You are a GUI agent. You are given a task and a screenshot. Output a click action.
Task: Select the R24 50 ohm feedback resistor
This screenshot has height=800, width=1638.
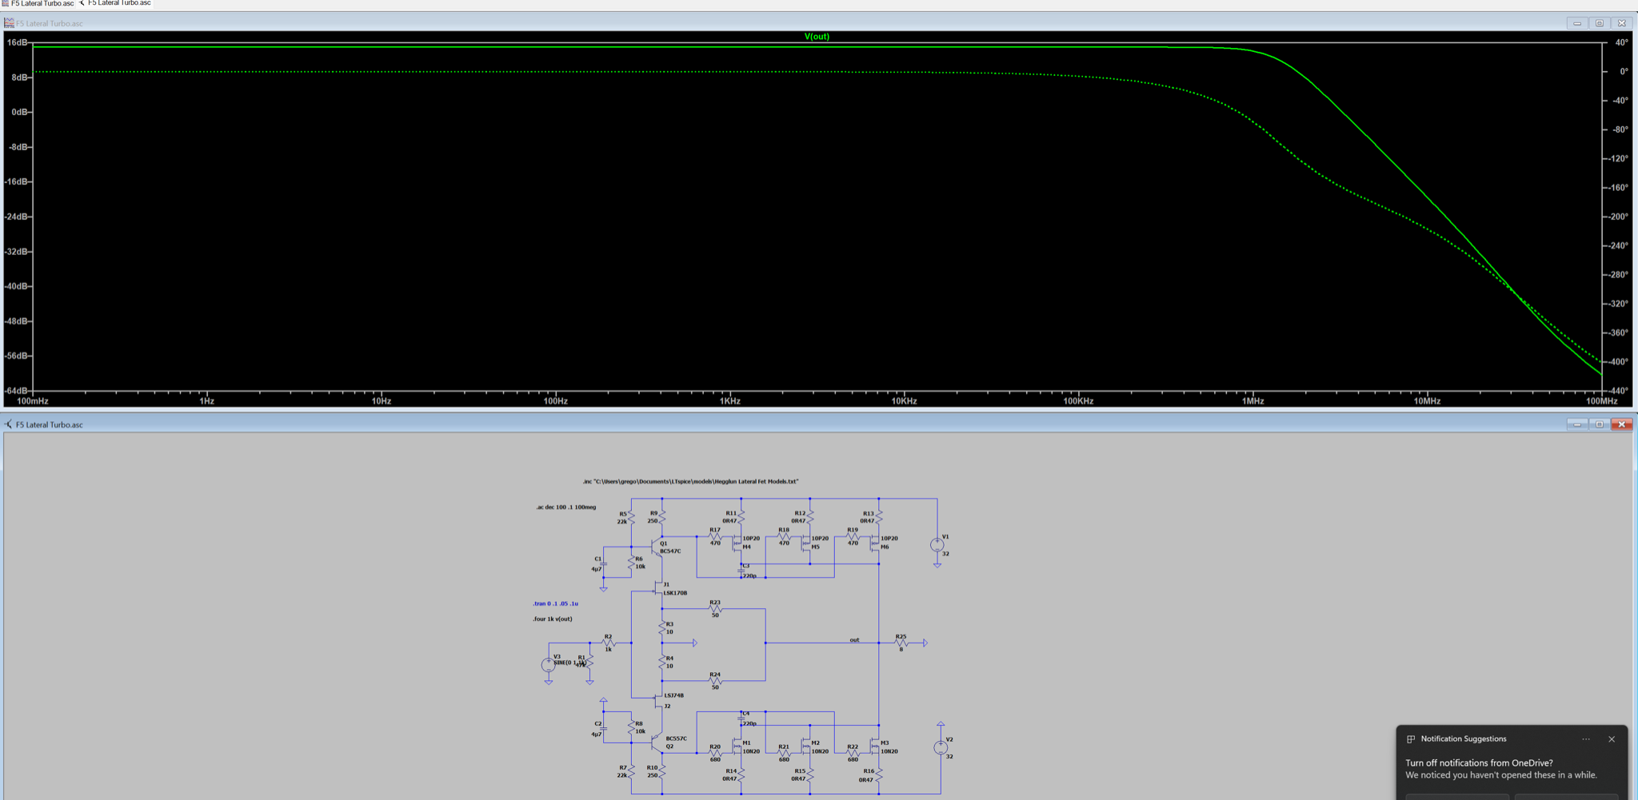tap(715, 681)
